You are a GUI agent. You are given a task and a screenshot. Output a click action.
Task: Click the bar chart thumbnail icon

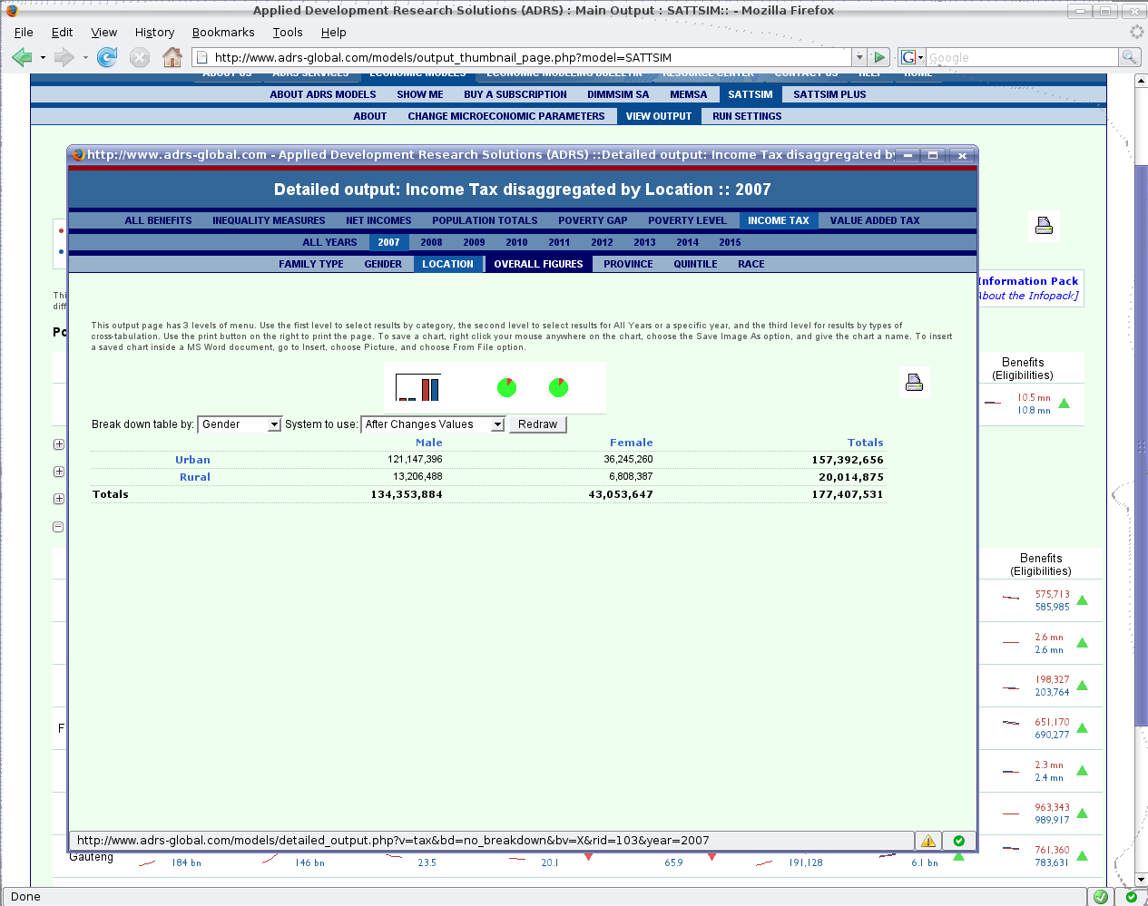click(418, 388)
